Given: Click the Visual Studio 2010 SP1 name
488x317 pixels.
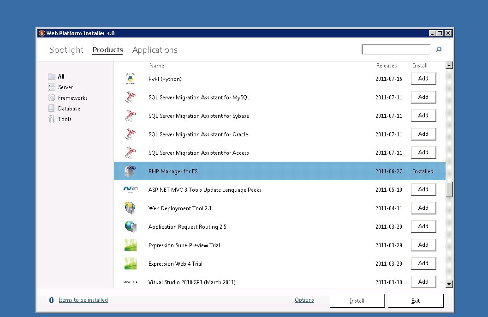Looking at the screenshot, I should click(192, 282).
